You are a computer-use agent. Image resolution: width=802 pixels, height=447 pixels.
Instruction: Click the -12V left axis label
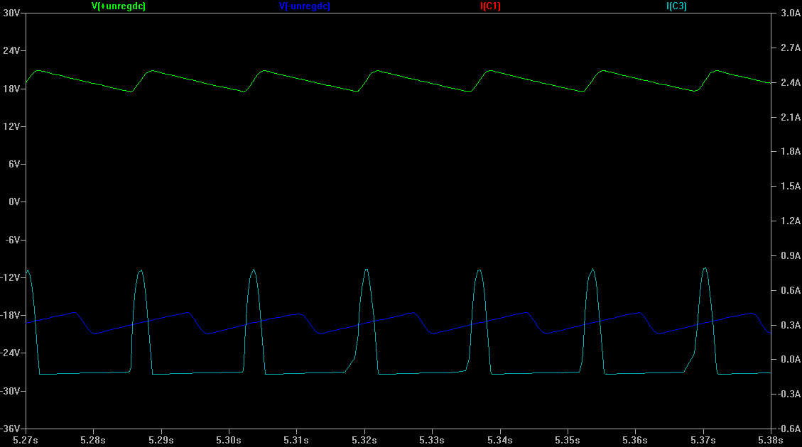coord(10,277)
